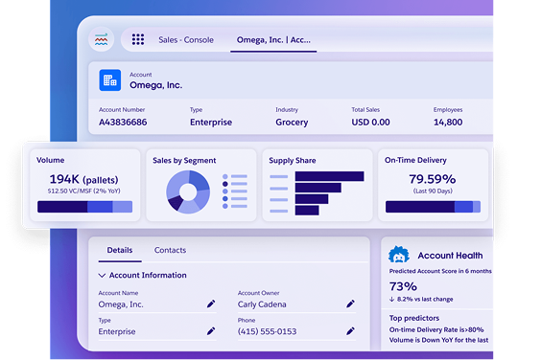Viewport: 541px width, 360px height.
Task: Click the Sales by Segment donut chart
Action: coord(188,191)
